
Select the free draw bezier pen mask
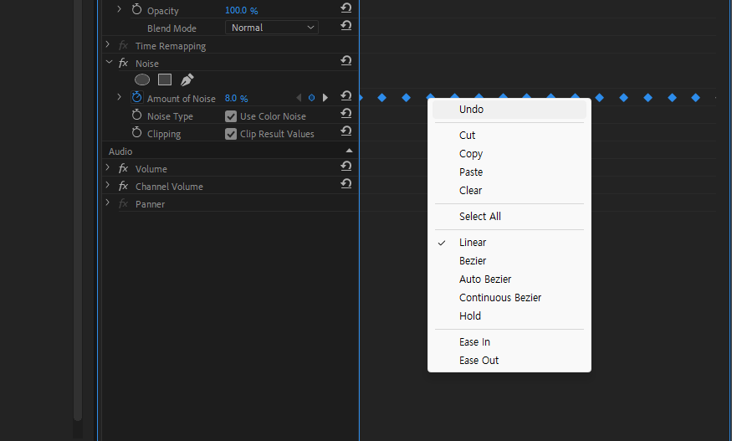pyautogui.click(x=187, y=80)
